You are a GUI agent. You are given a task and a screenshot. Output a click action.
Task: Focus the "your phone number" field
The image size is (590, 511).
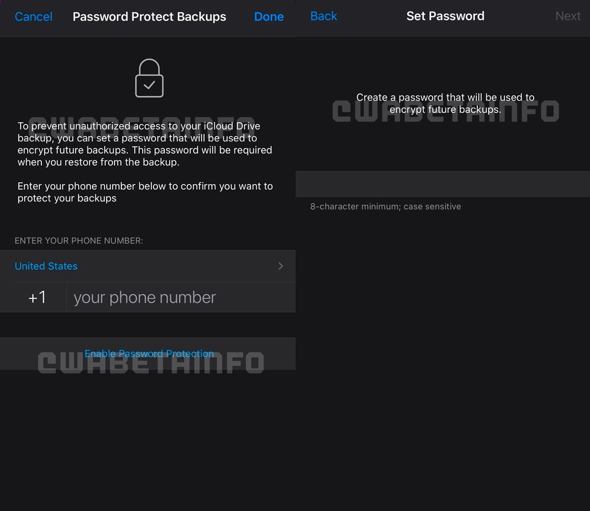[x=180, y=297]
